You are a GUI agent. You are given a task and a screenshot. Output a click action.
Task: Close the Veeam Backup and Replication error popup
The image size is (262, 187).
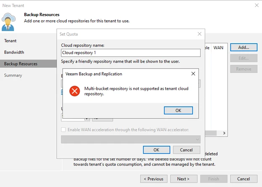193,74
